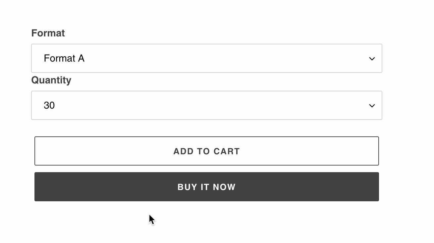This screenshot has height=243, width=434.
Task: Click the Format dropdown chevron arrow
Action: click(x=372, y=59)
